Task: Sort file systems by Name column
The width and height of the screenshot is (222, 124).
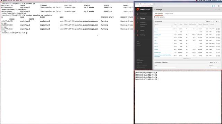Action: click(156, 24)
